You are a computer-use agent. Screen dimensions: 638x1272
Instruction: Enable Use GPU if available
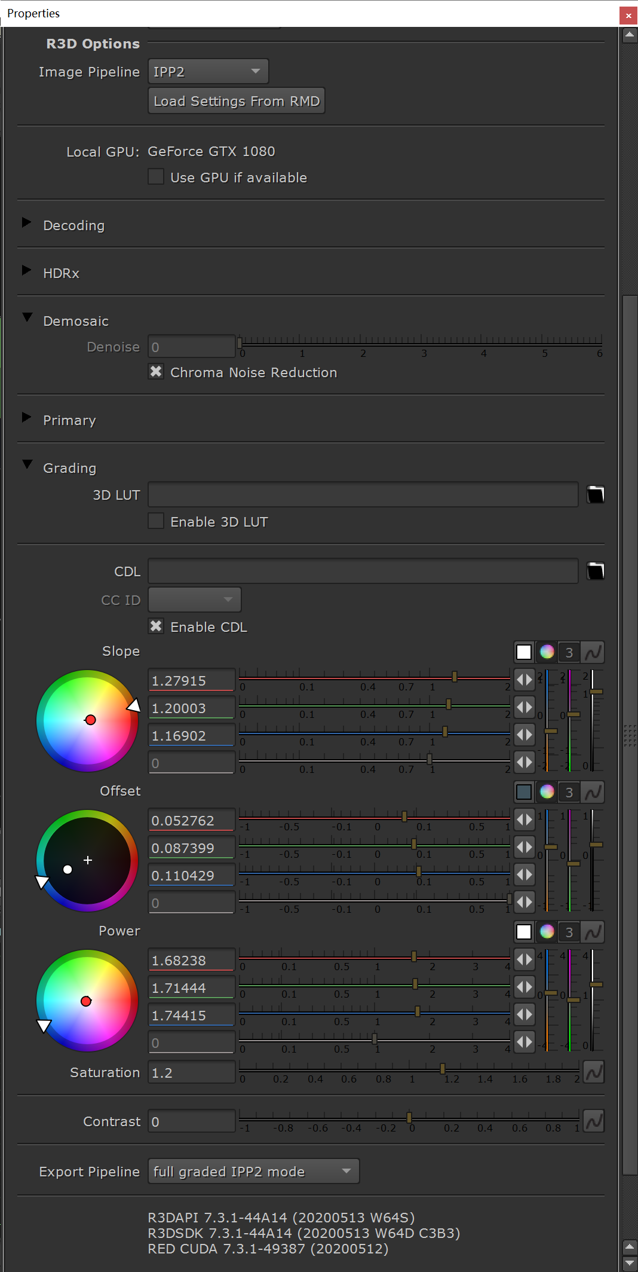(x=156, y=177)
